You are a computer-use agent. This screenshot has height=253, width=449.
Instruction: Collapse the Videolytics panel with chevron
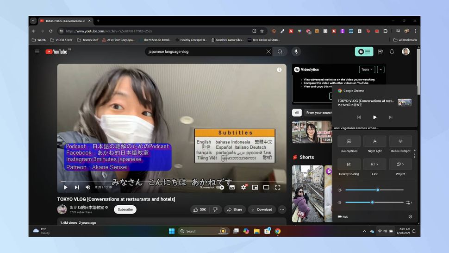[380, 70]
